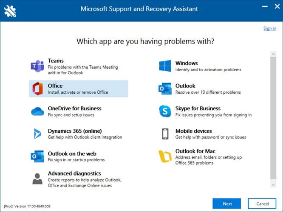This screenshot has width=283, height=212.
Task: Click the OneDrive cloud icon
Action: [37, 112]
